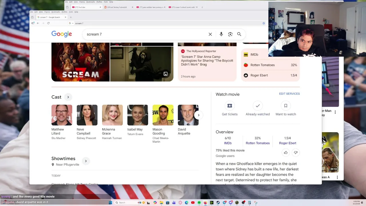The width and height of the screenshot is (366, 206).
Task: Select Matthew Lillard cast card
Action: [62, 122]
